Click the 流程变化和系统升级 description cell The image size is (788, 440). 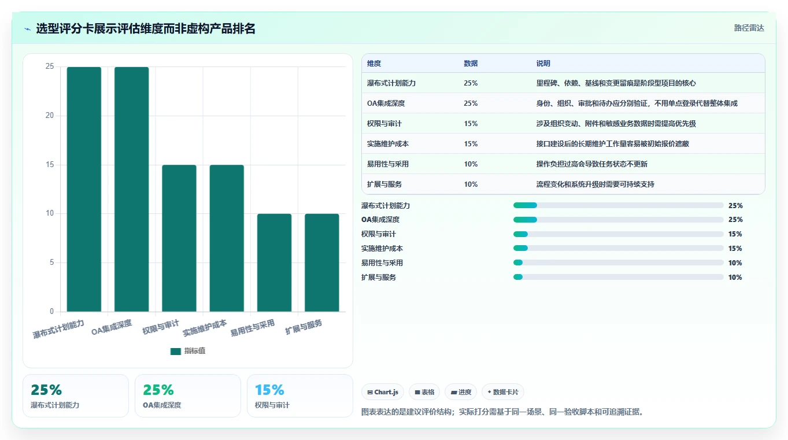click(x=595, y=184)
